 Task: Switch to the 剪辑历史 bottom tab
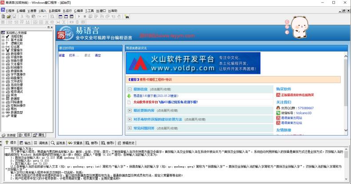[127, 143]
